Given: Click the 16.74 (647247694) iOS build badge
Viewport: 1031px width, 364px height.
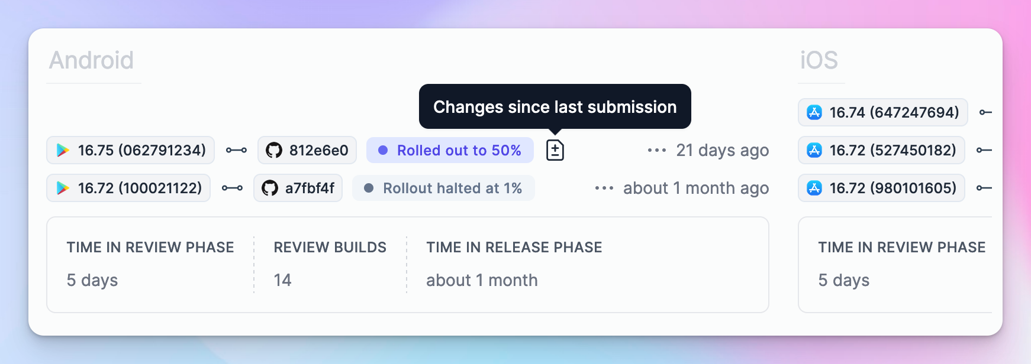Looking at the screenshot, I should point(883,112).
